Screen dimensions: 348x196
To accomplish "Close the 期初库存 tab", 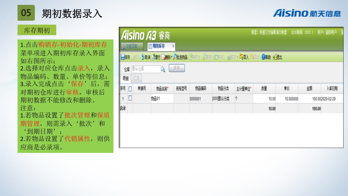I will (173, 46).
